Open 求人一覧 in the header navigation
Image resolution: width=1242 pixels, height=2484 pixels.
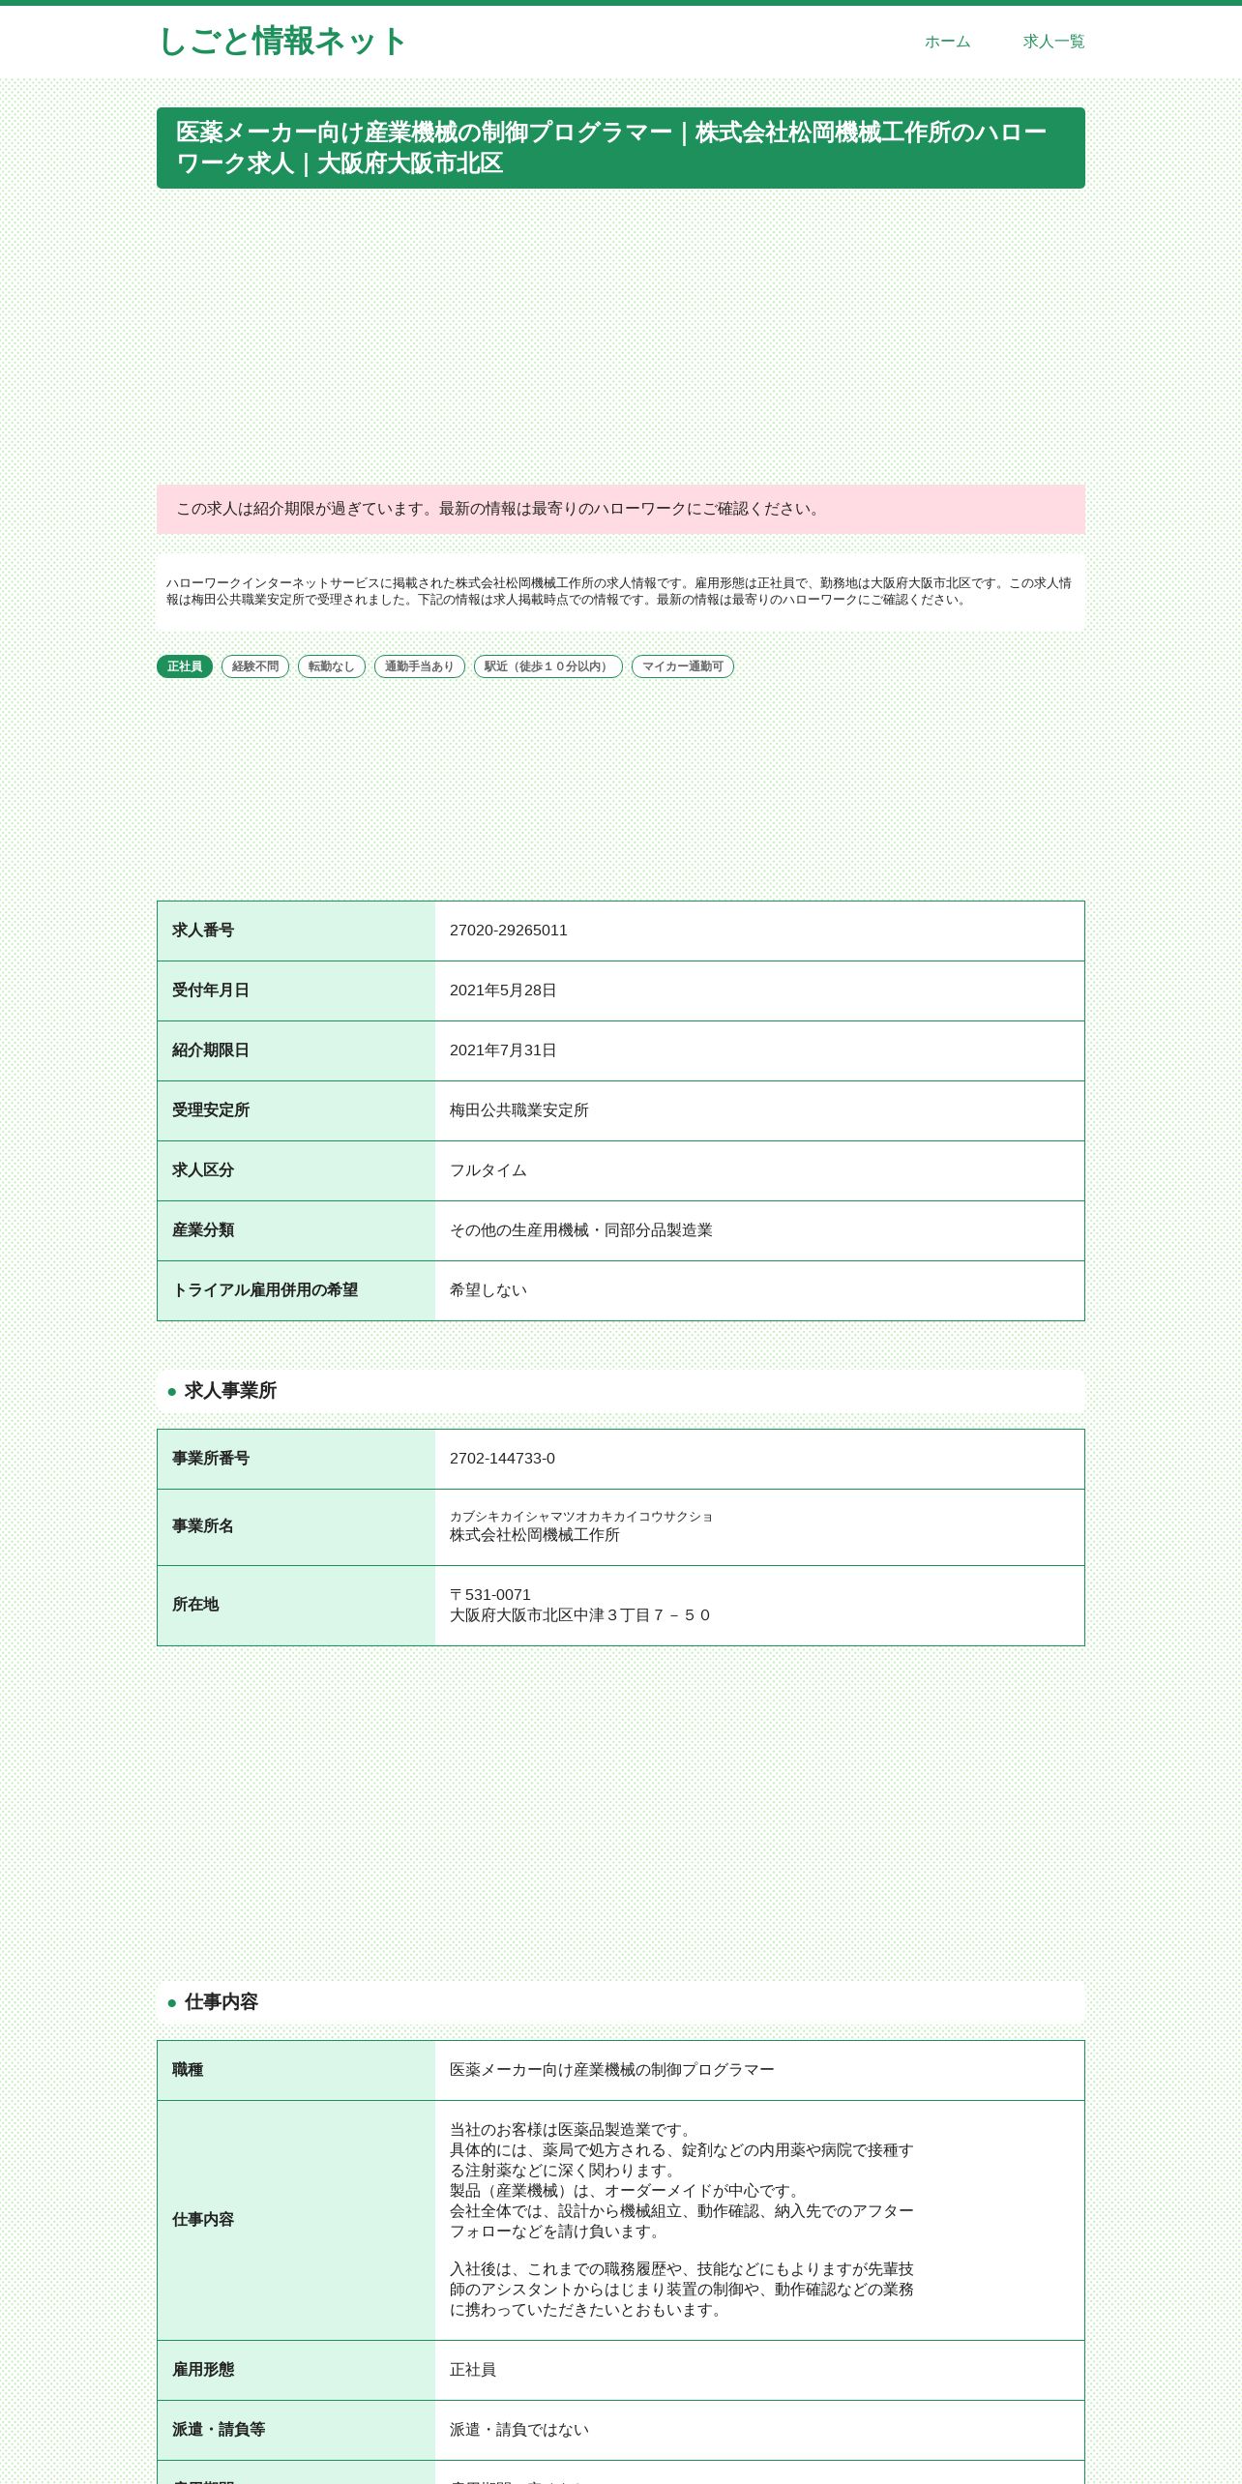click(1053, 42)
